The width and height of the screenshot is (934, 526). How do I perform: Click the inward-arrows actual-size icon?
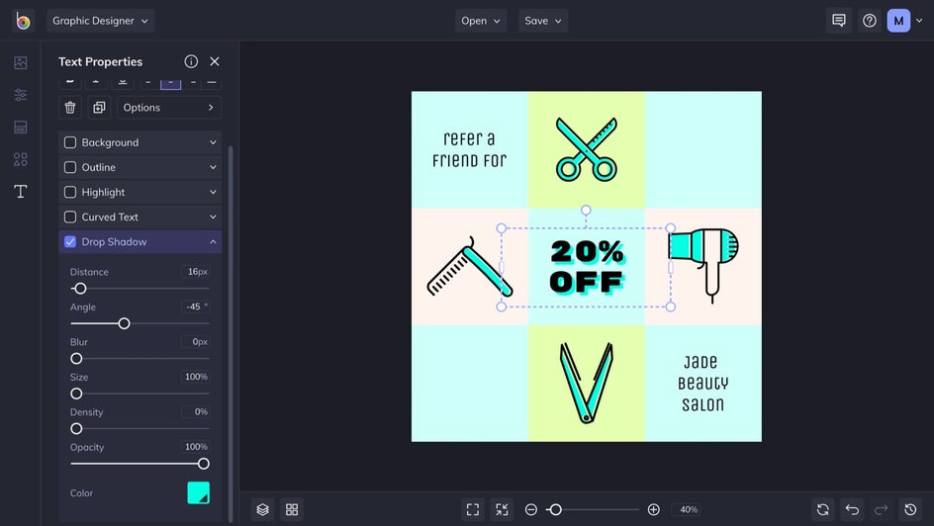click(x=503, y=509)
